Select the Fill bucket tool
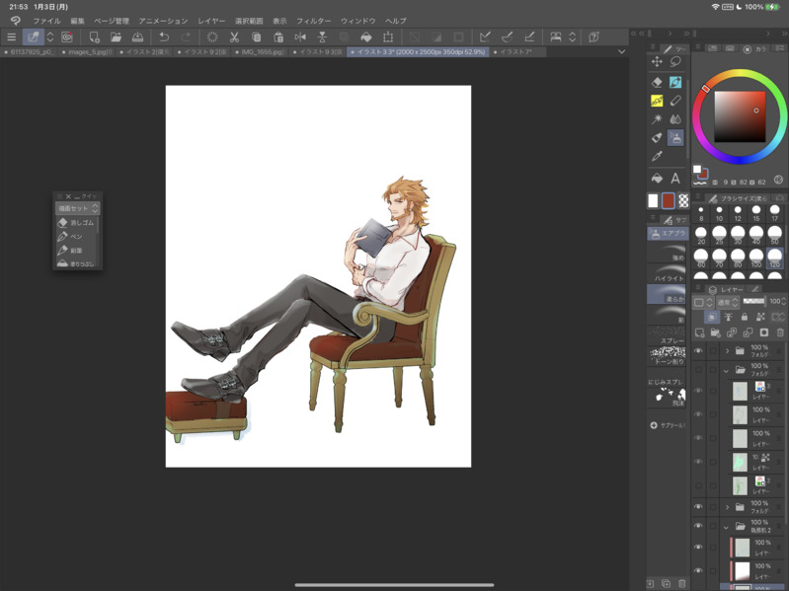 tap(657, 179)
